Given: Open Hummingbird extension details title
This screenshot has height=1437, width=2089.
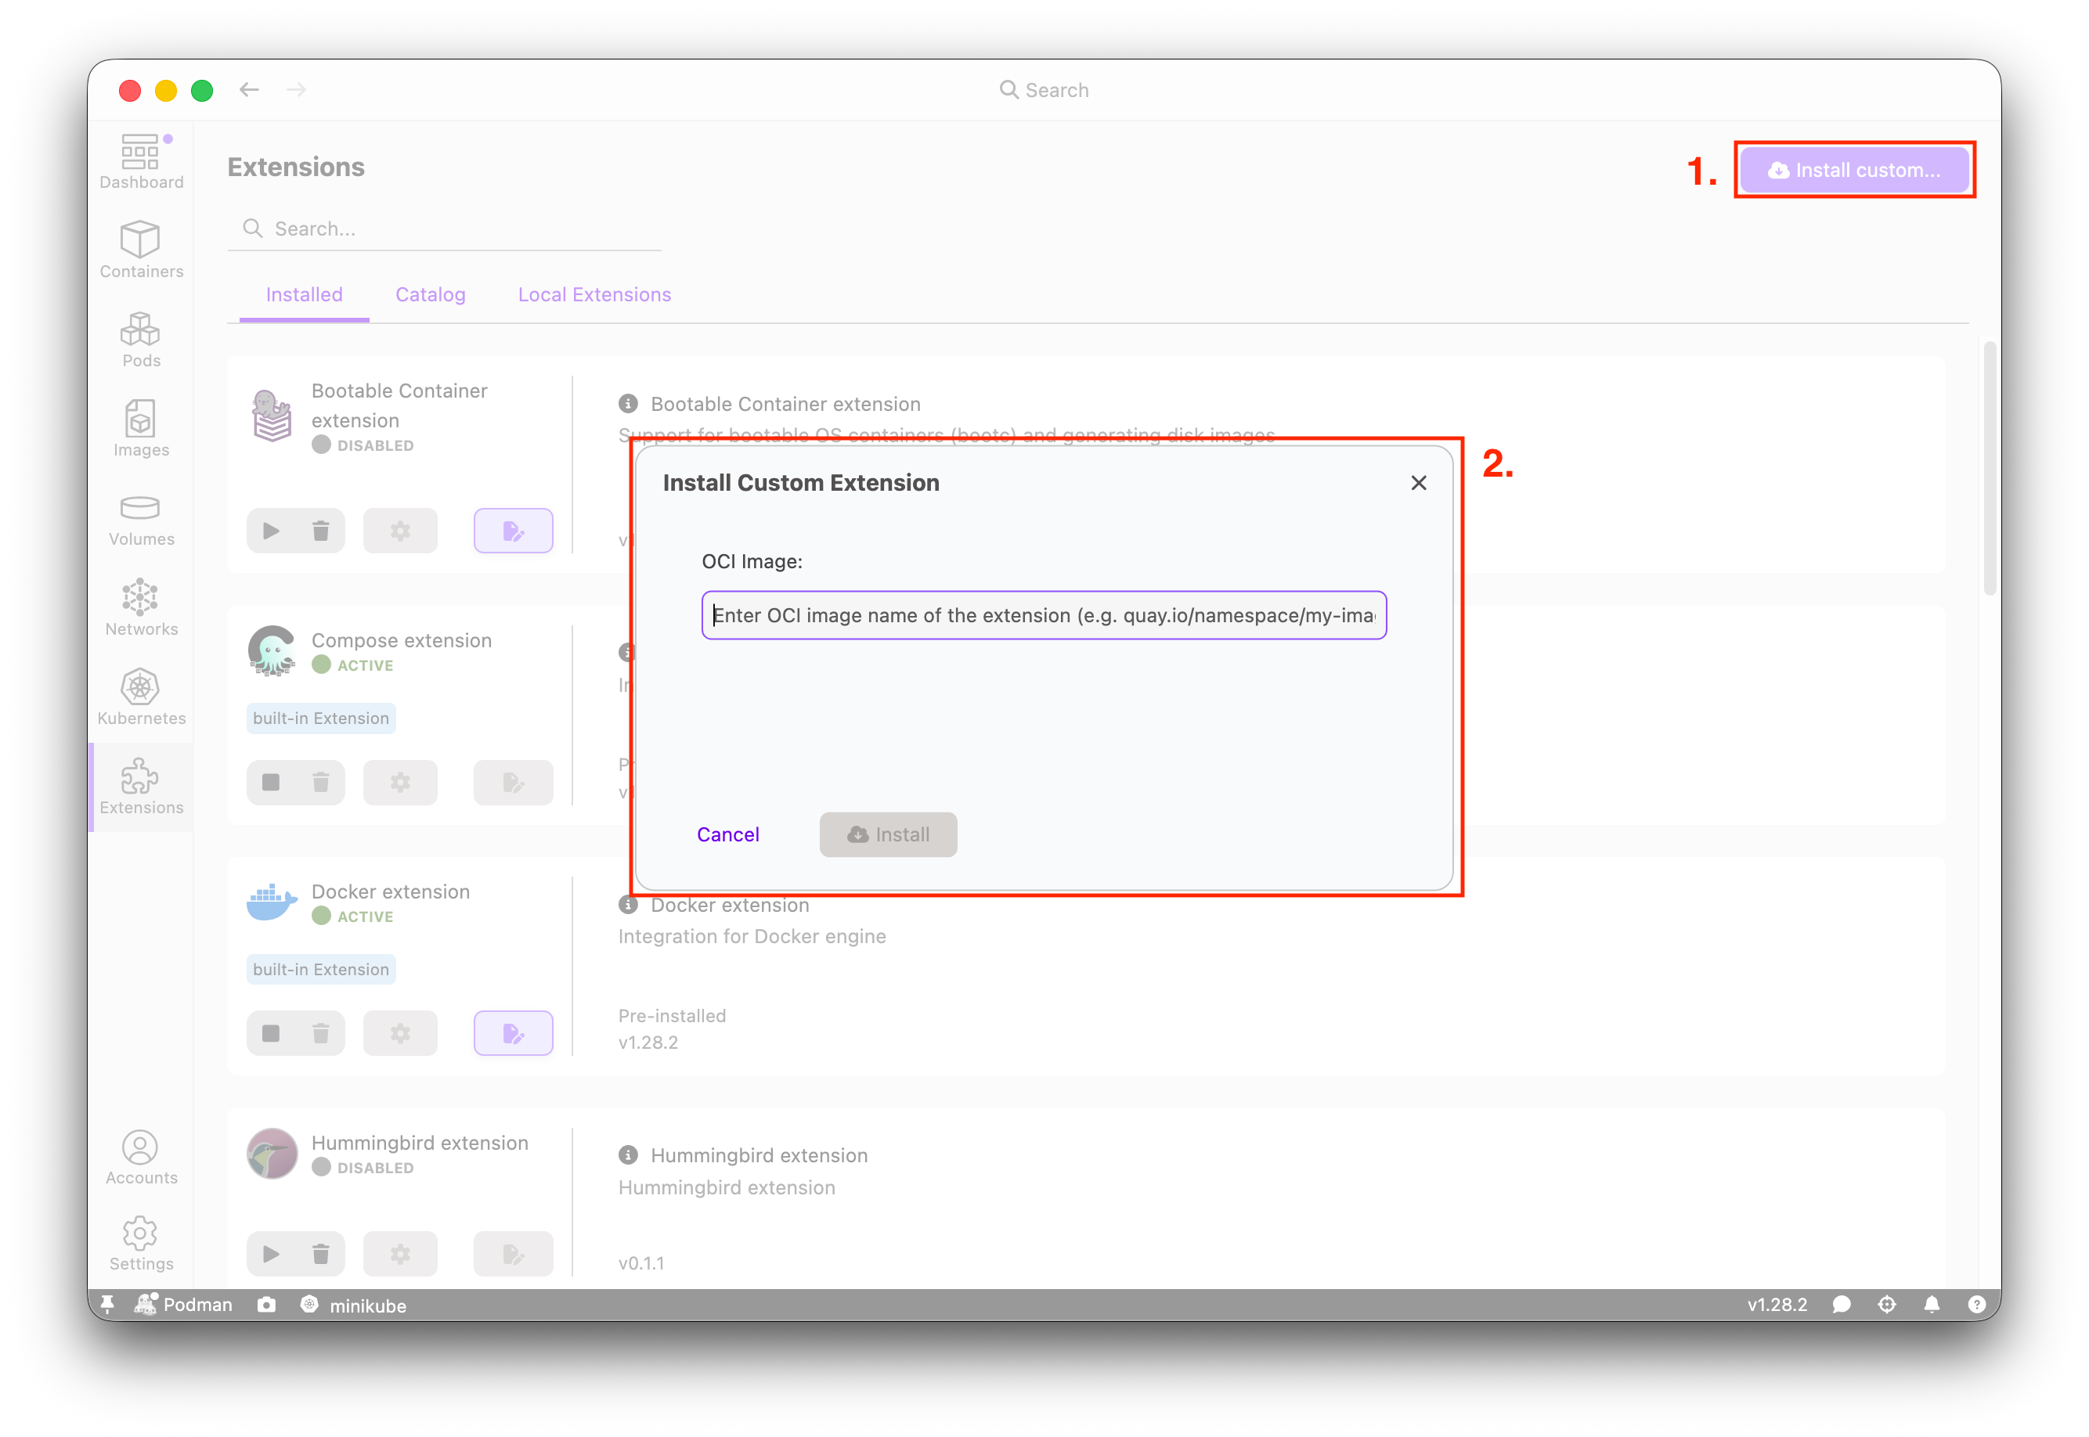Looking at the screenshot, I should [x=759, y=1155].
